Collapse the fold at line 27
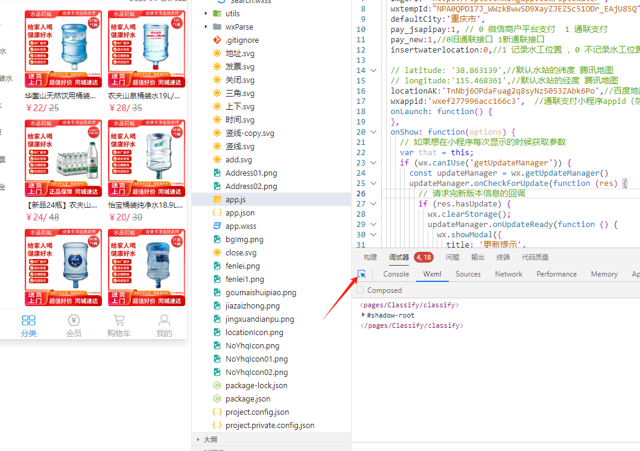 [373, 203]
